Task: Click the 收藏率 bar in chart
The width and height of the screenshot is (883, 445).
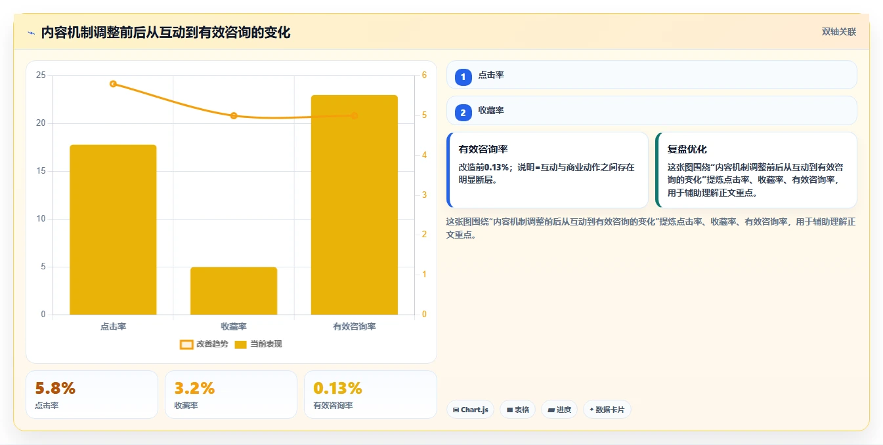Action: coord(234,290)
